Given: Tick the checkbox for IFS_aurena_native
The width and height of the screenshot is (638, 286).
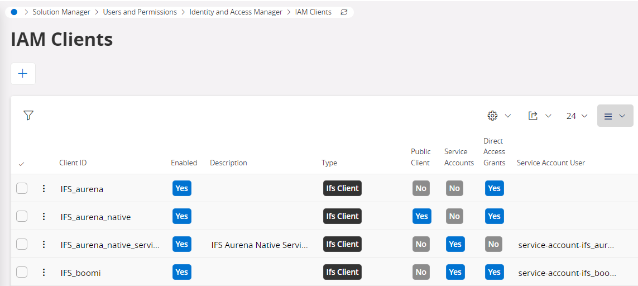Looking at the screenshot, I should point(22,217).
